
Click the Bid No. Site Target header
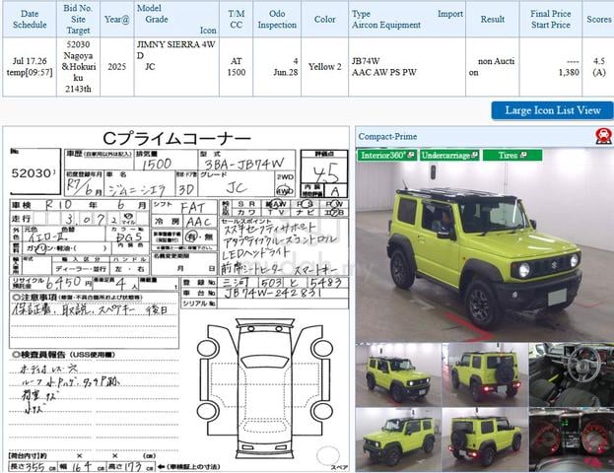tap(78, 19)
